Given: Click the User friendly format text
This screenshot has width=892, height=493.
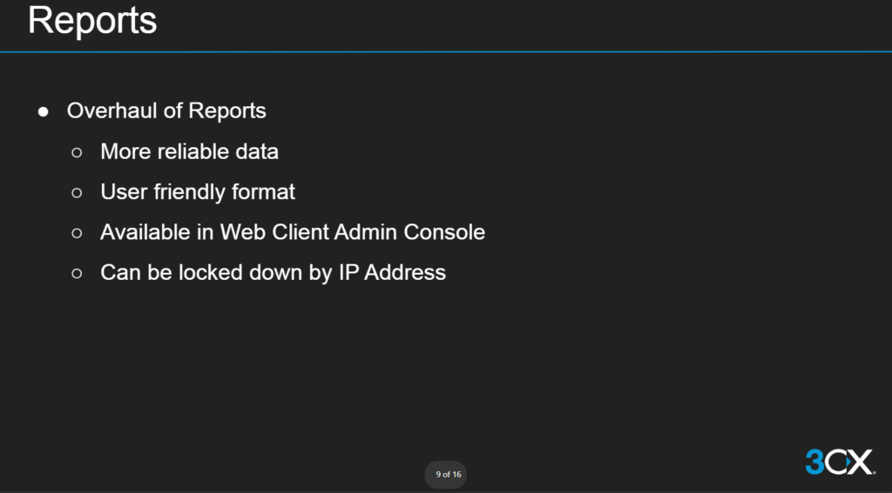Looking at the screenshot, I should pyautogui.click(x=198, y=191).
